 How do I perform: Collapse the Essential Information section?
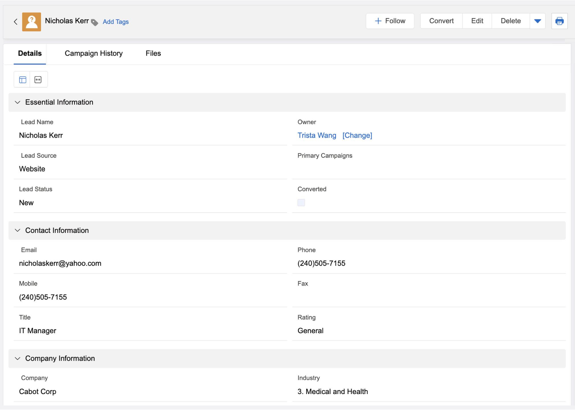(x=18, y=102)
